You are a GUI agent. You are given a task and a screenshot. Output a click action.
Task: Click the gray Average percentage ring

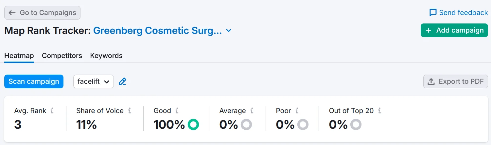(x=246, y=124)
